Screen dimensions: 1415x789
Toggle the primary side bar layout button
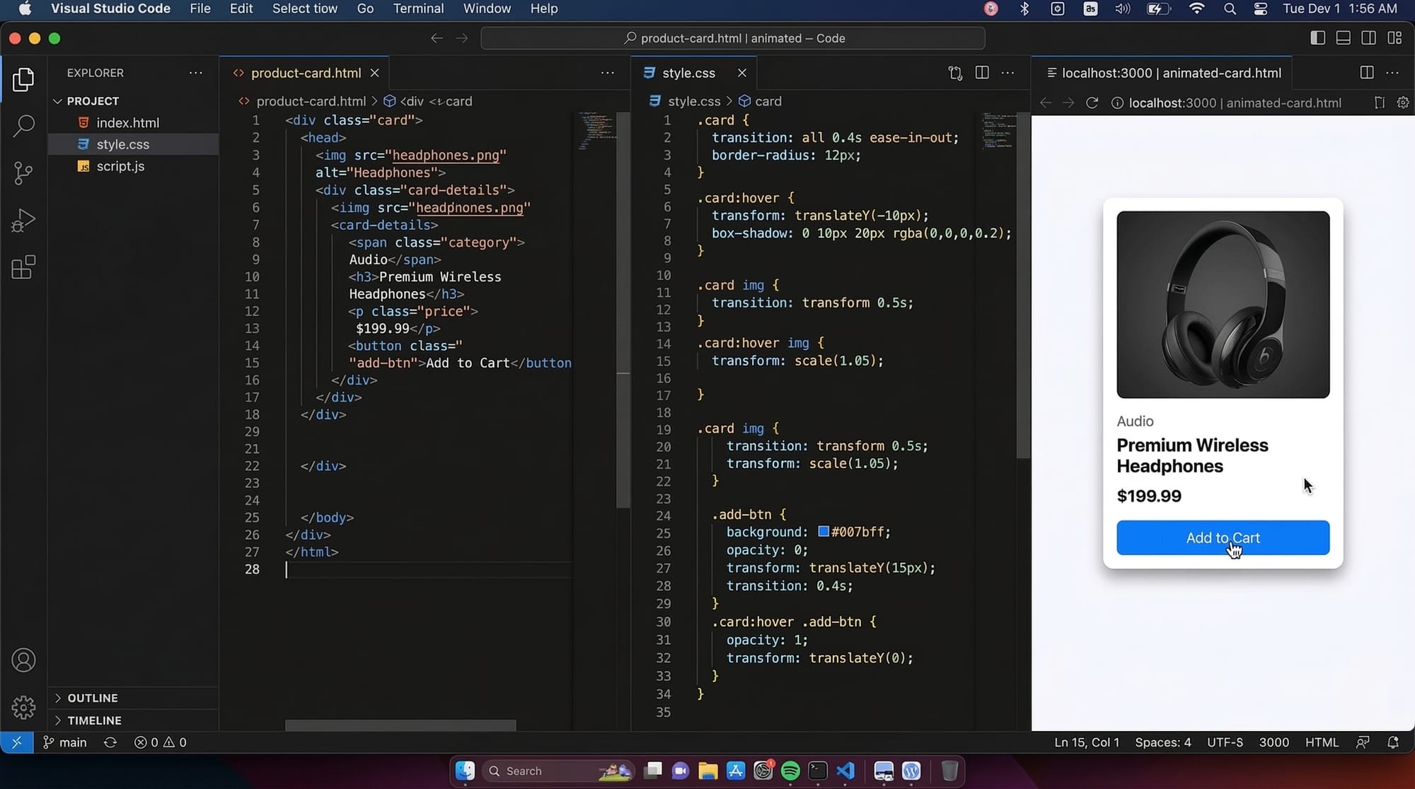1317,38
